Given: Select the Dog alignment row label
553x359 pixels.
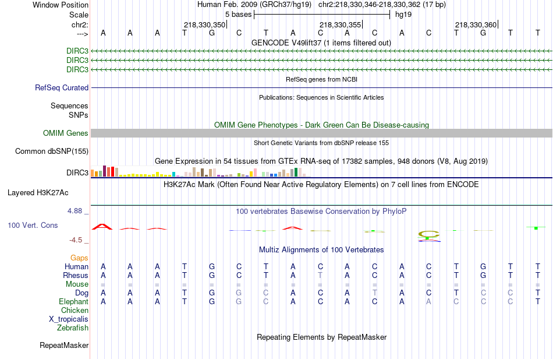Looking at the screenshot, I should [x=81, y=293].
